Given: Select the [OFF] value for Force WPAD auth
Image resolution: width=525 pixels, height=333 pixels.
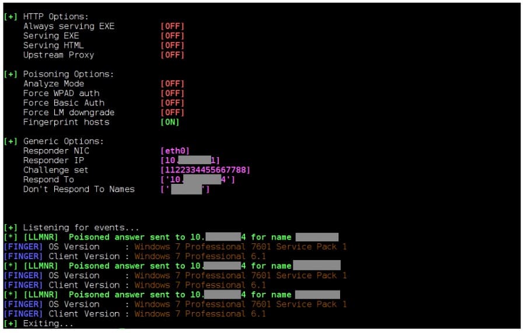Looking at the screenshot, I should [172, 94].
